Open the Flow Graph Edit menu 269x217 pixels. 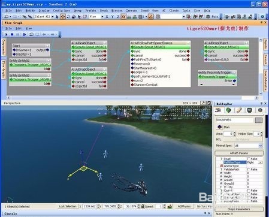[x=19, y=28]
